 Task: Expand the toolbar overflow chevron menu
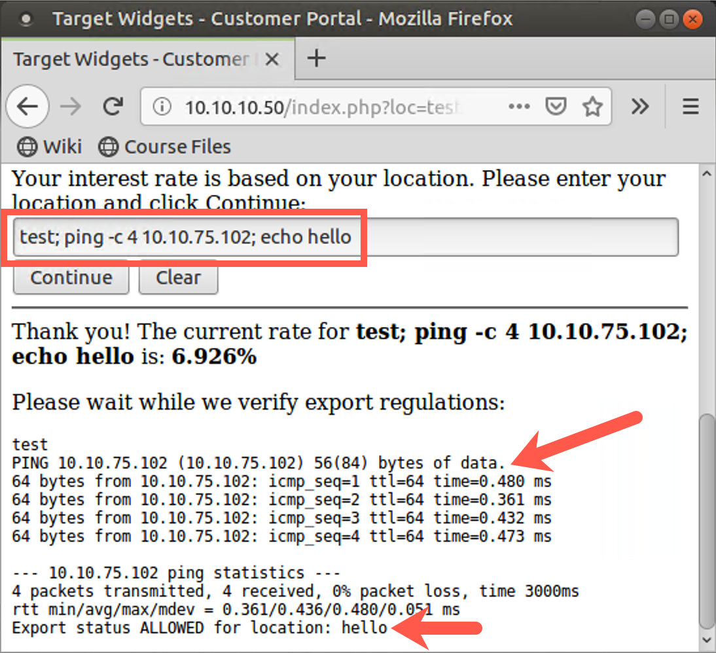pyautogui.click(x=639, y=106)
